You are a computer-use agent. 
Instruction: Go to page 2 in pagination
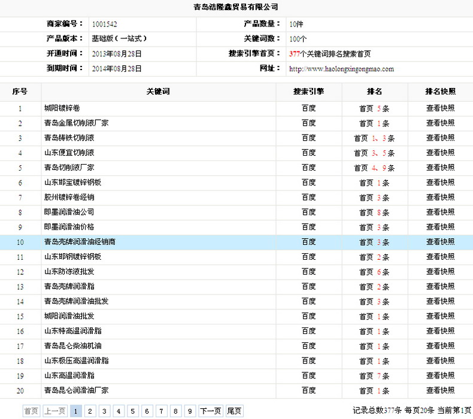(90, 411)
